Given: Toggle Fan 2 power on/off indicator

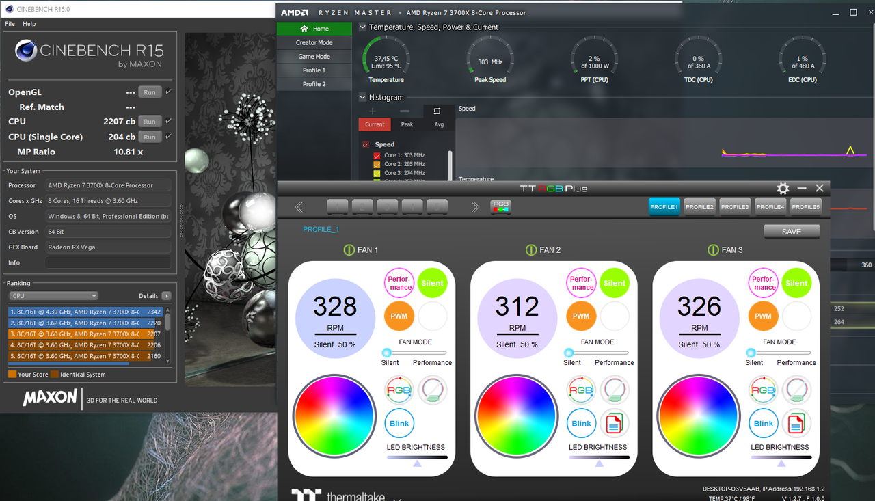Looking at the screenshot, I should click(531, 249).
